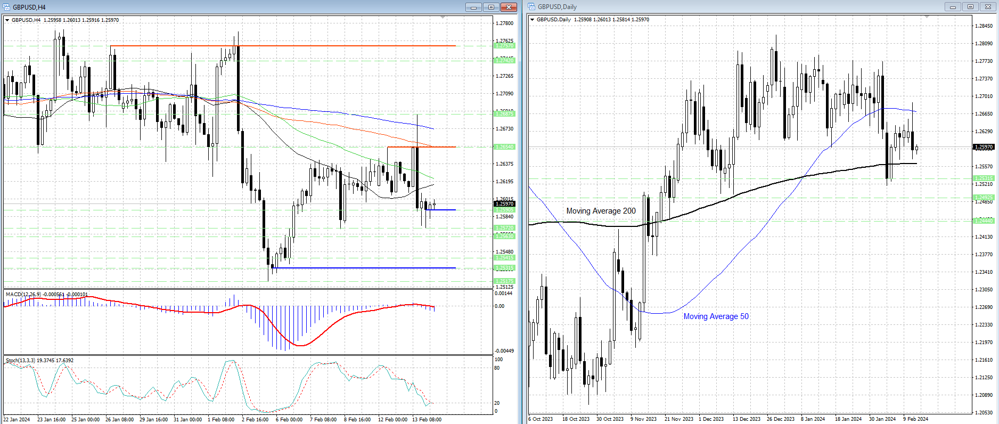Maximize the GBPUSD,Daily chart window
The width and height of the screenshot is (999, 424).
(x=970, y=7)
